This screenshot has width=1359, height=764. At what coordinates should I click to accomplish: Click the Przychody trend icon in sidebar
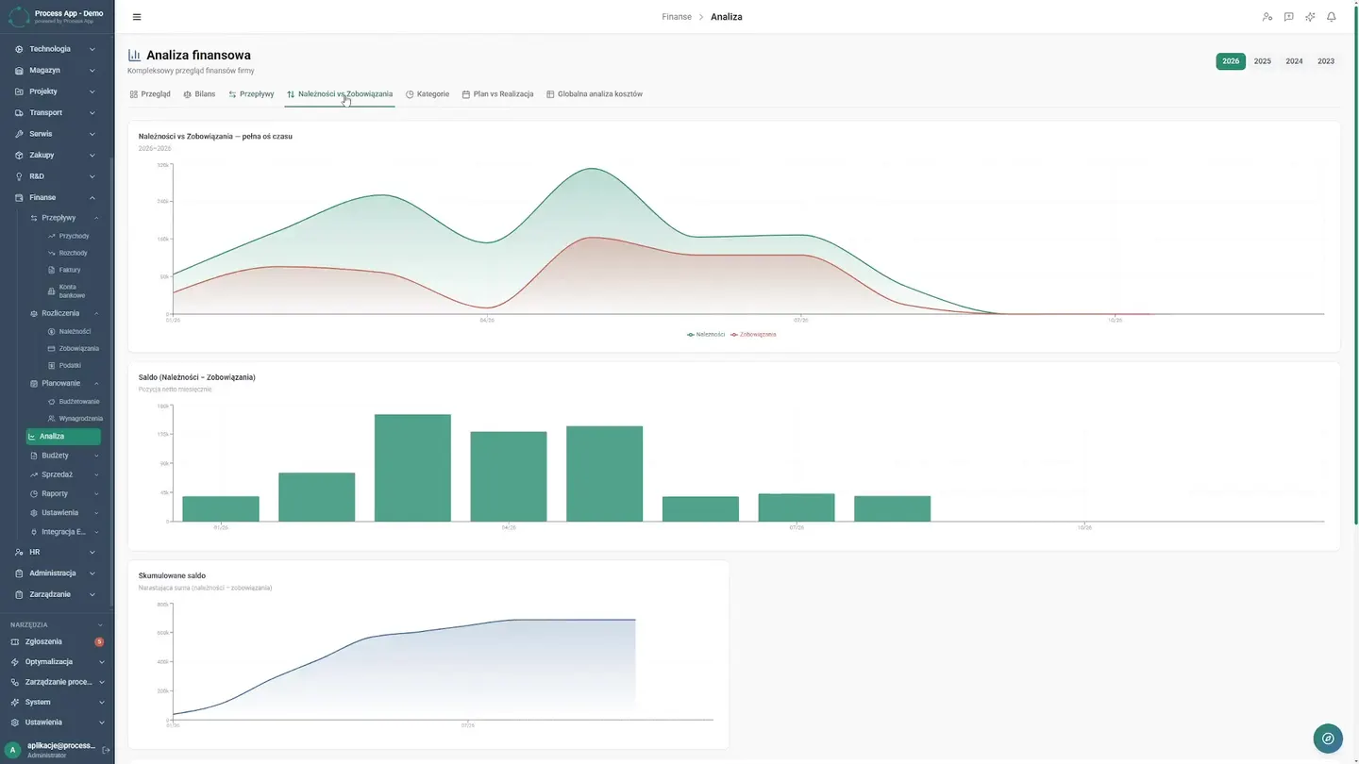click(52, 236)
